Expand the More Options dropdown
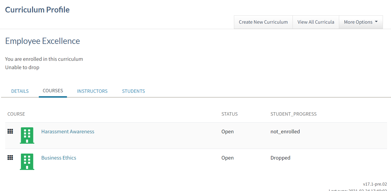Viewport: 391px width, 191px height. pyautogui.click(x=361, y=22)
